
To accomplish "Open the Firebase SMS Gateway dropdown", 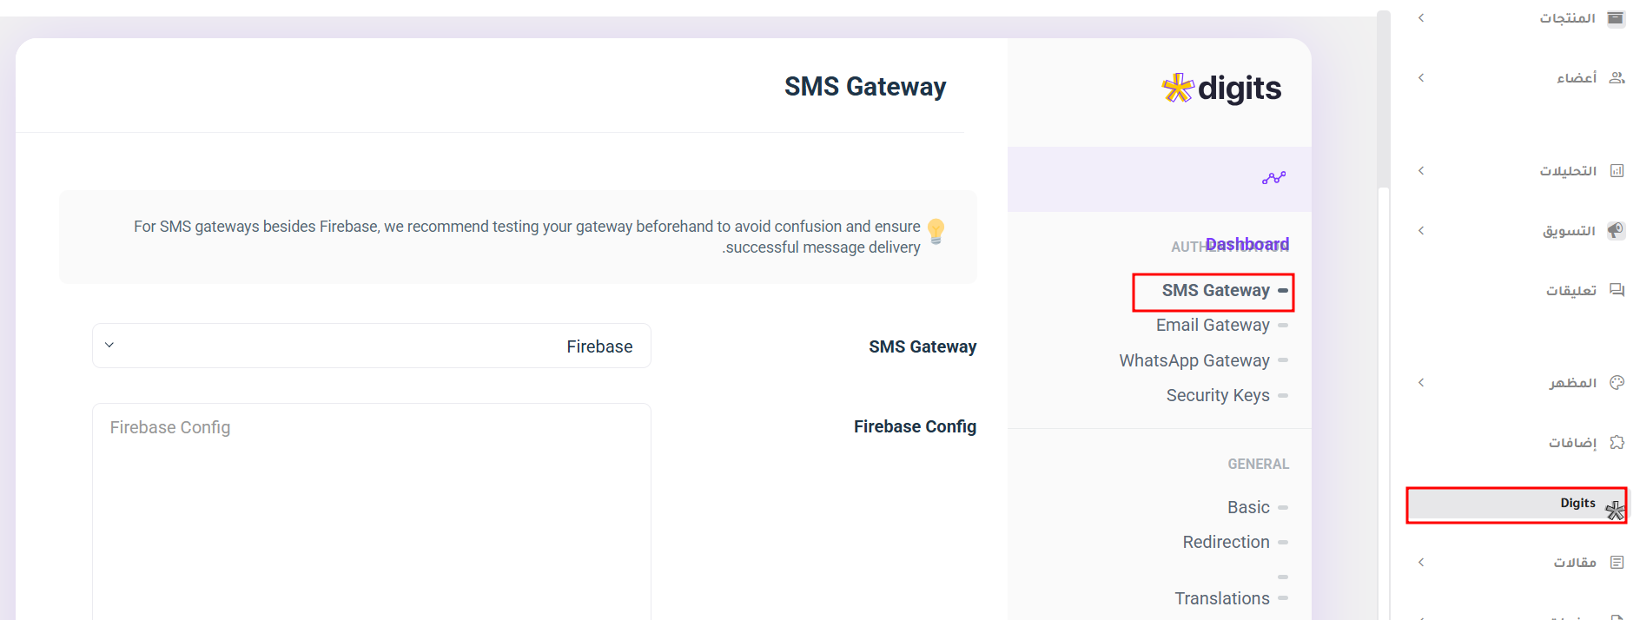I will click(x=372, y=346).
